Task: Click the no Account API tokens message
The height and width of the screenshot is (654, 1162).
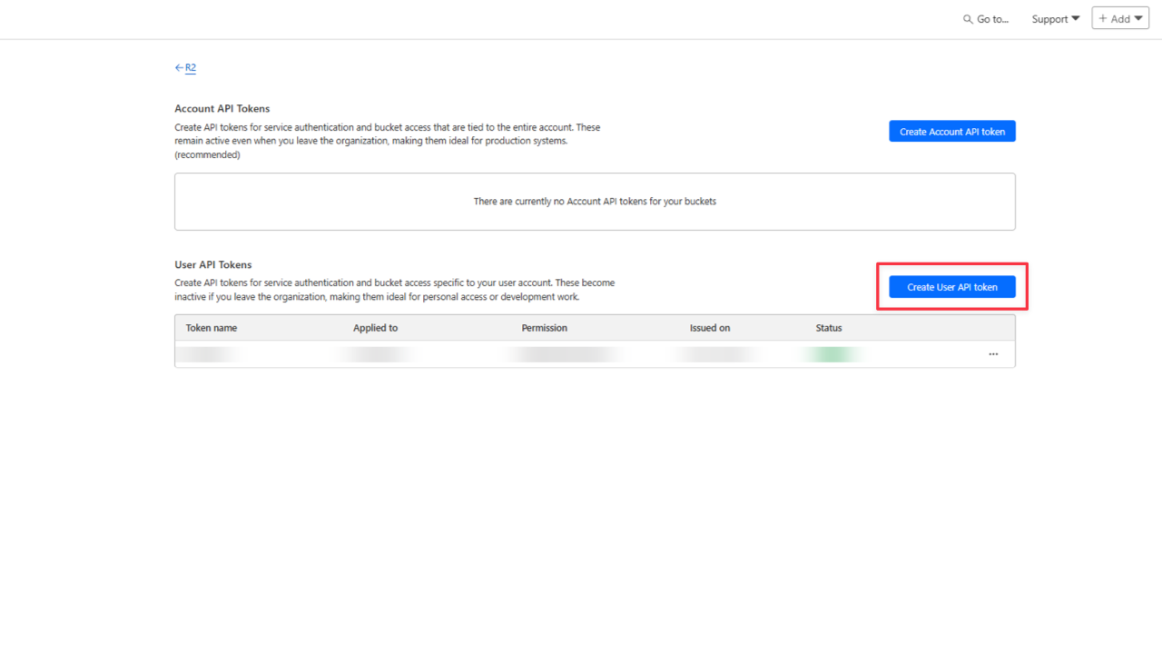Action: (595, 202)
